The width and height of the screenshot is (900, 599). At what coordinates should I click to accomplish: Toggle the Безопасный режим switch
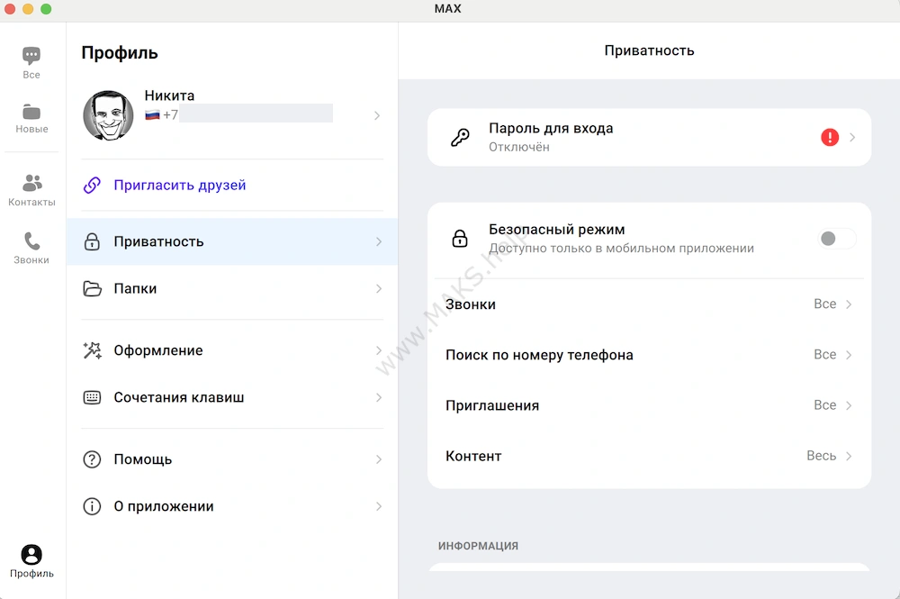point(836,239)
